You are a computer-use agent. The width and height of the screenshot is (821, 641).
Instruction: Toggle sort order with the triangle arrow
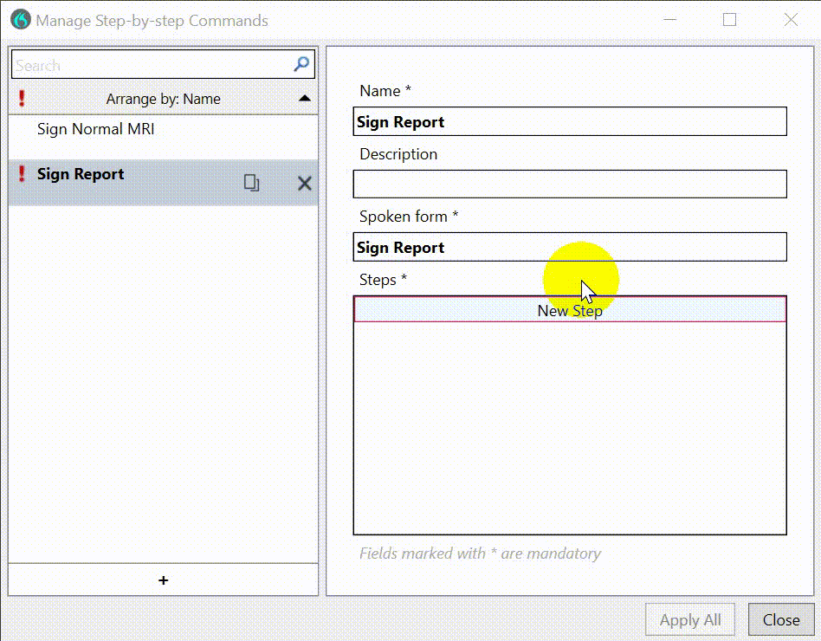coord(304,99)
